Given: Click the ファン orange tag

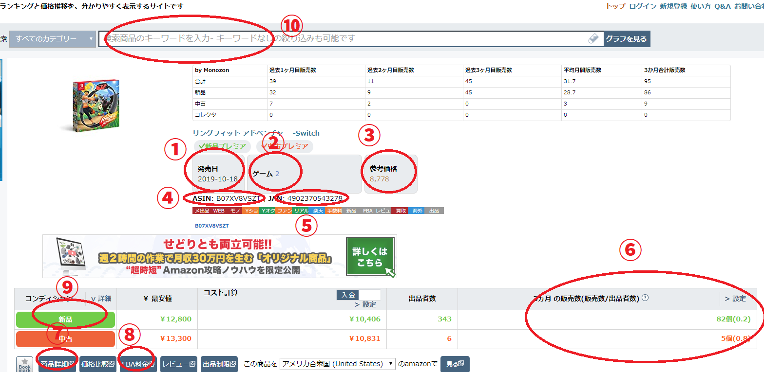Looking at the screenshot, I should coord(285,211).
